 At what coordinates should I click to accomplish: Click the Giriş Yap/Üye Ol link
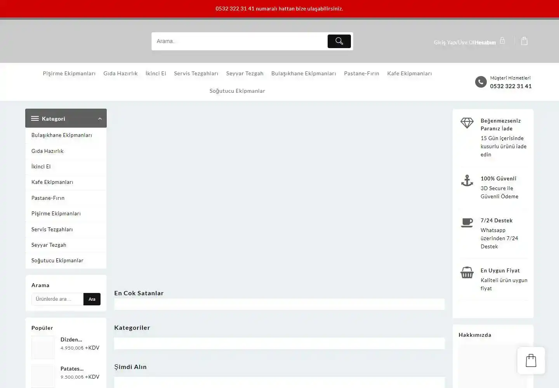pos(453,42)
